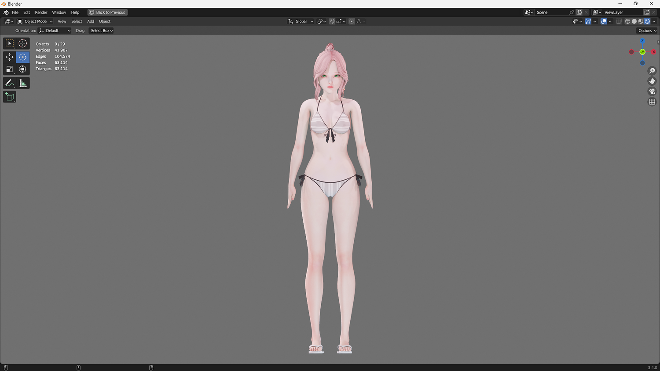
Task: Click the pan hand viewport icon
Action: point(652,81)
